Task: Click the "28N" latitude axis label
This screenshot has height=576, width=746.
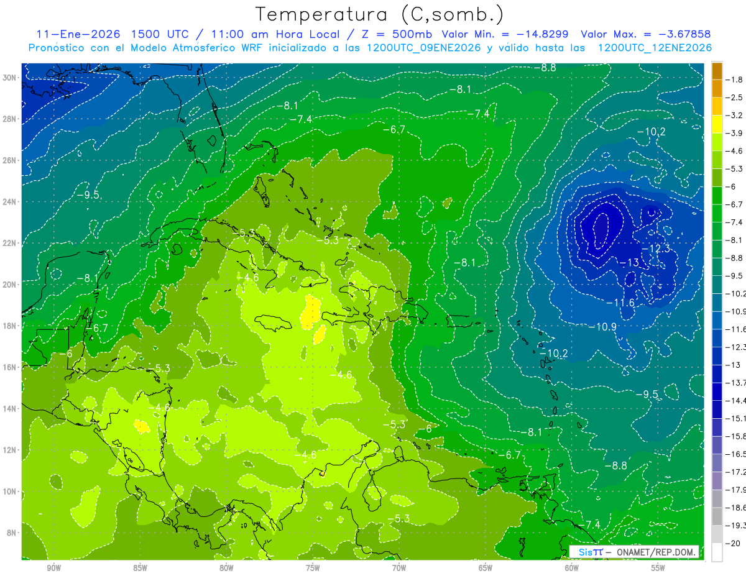Action: tap(11, 119)
